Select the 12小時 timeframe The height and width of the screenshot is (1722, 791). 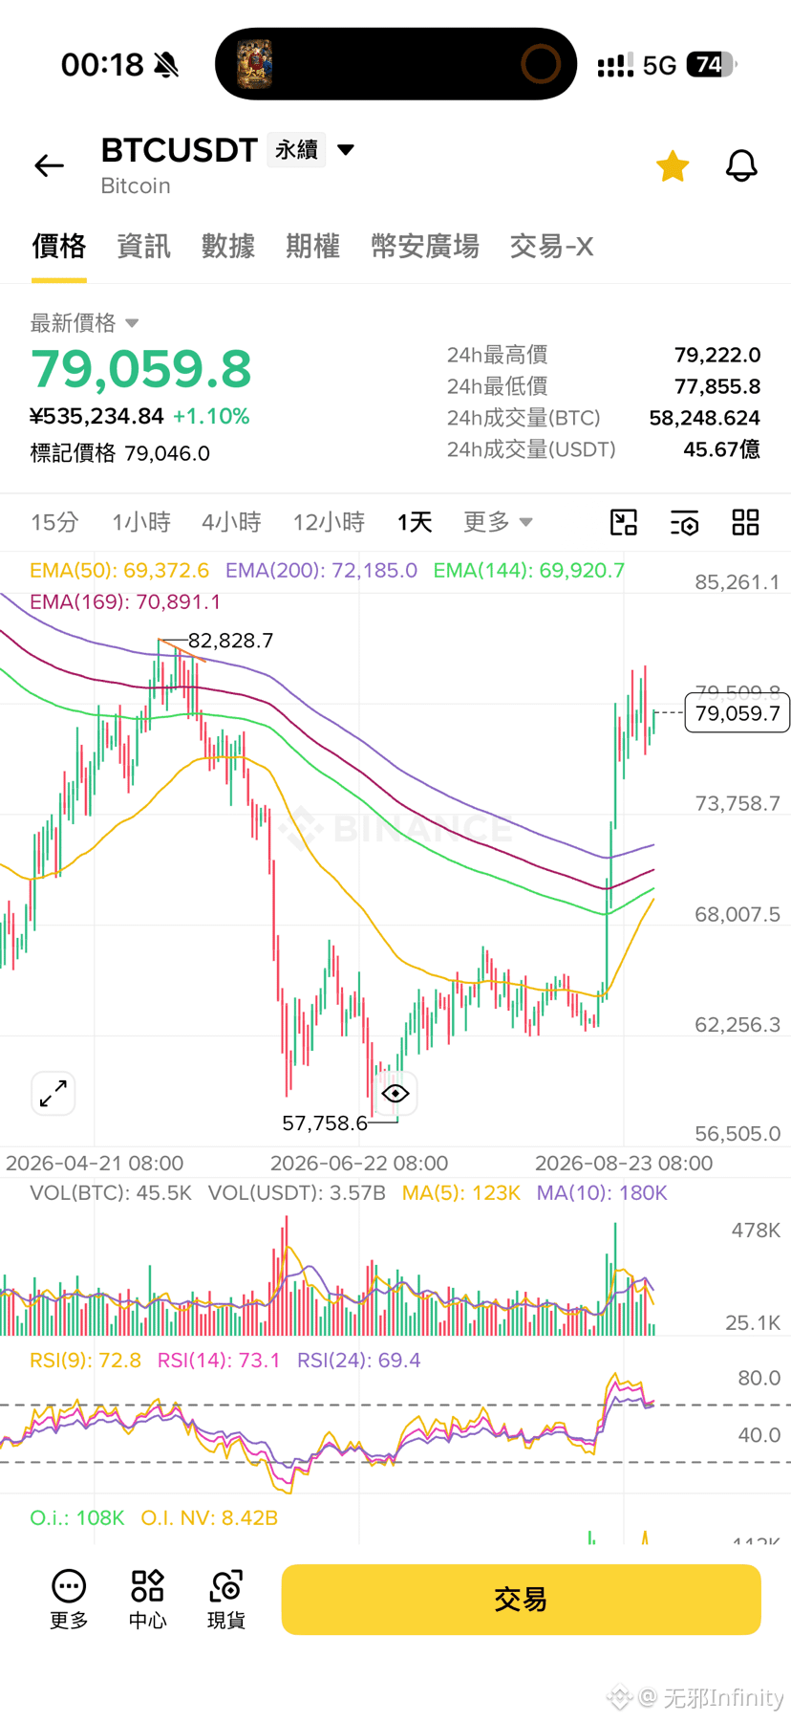coord(329,522)
